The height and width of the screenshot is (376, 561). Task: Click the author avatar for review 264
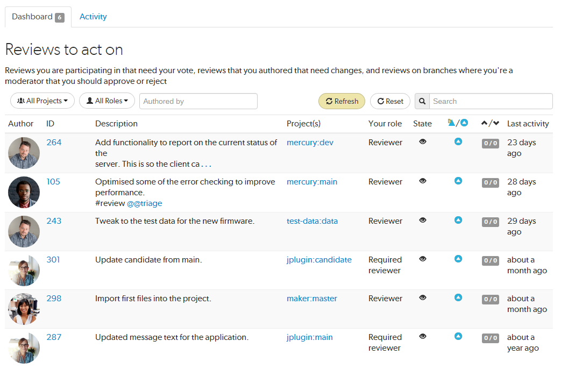(24, 153)
